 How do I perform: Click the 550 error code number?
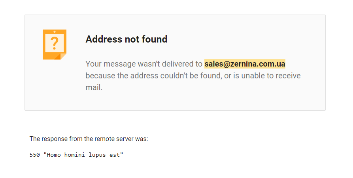[35, 155]
